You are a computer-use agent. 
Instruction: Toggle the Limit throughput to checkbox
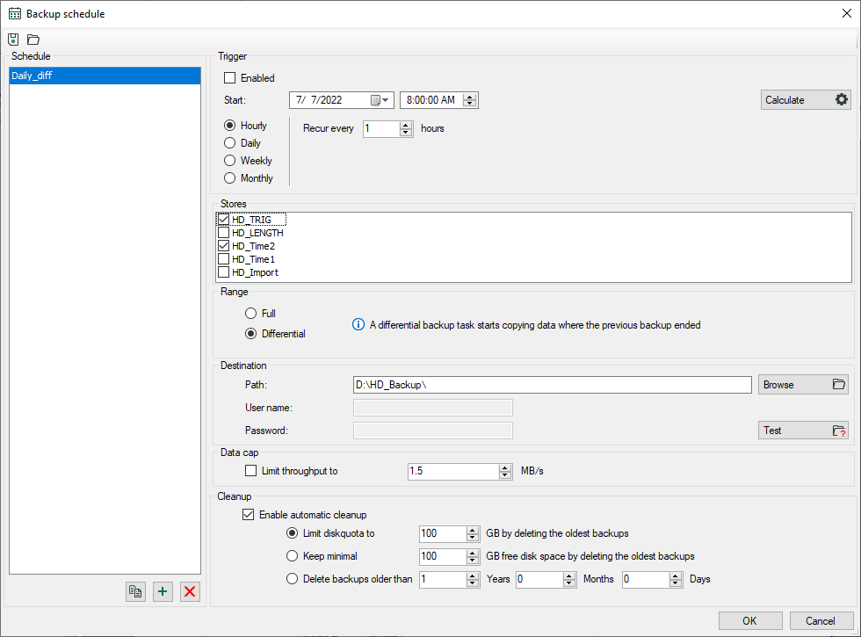(251, 471)
